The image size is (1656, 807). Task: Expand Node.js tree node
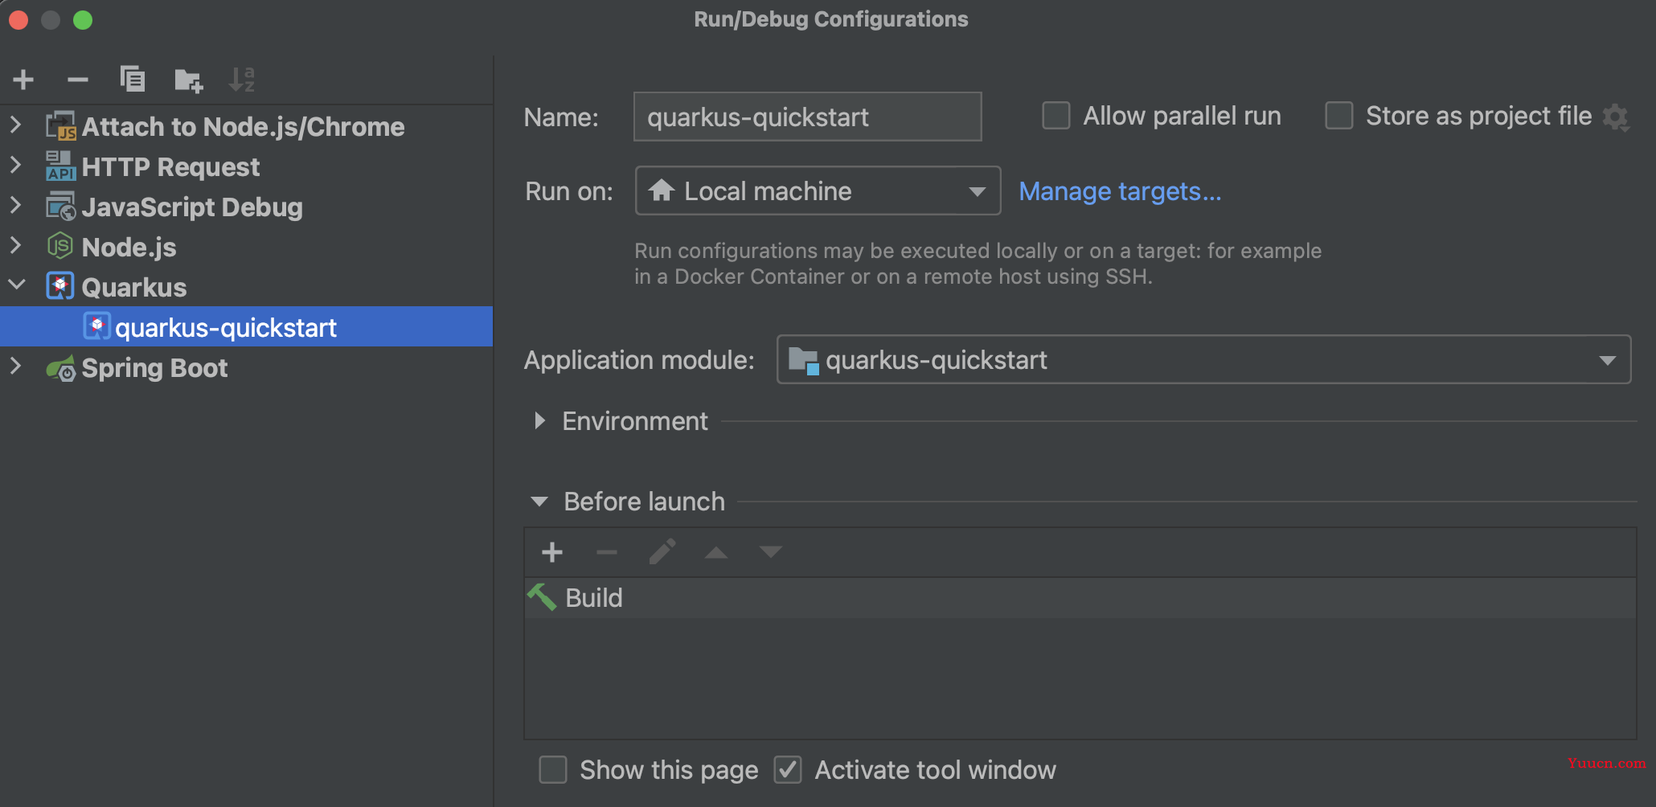[x=16, y=245]
